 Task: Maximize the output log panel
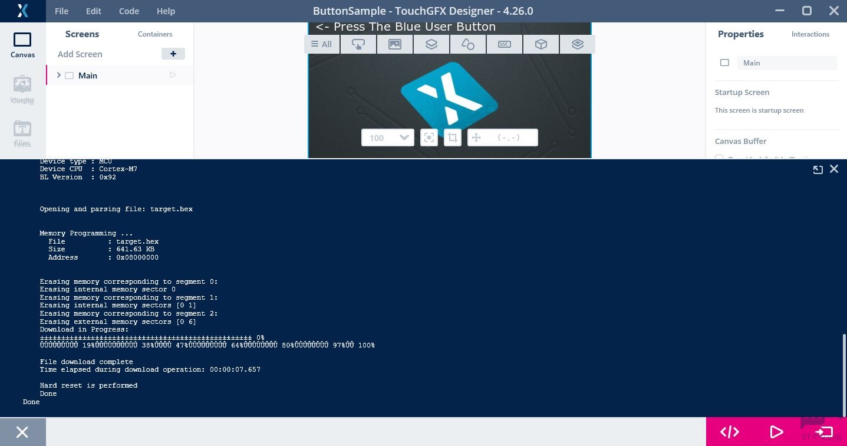pyautogui.click(x=818, y=170)
